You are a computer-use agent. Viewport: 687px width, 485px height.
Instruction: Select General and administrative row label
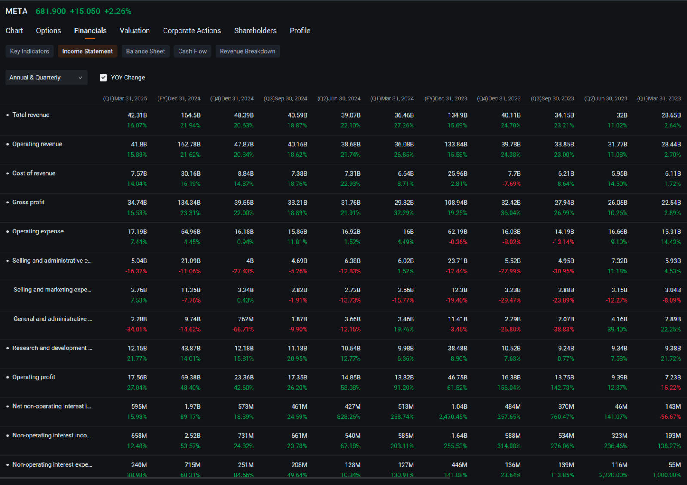click(53, 319)
